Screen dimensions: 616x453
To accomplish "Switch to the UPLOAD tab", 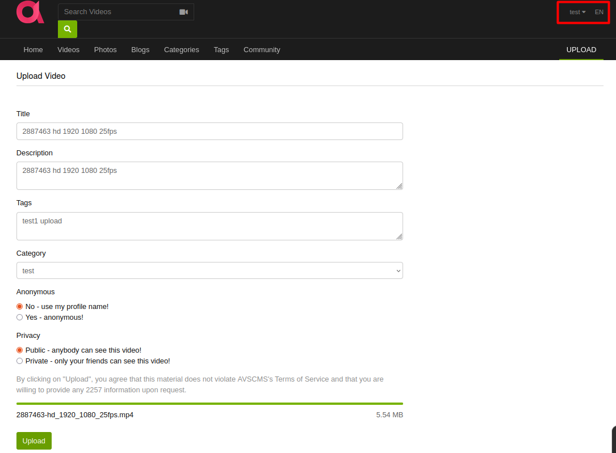I will [581, 49].
